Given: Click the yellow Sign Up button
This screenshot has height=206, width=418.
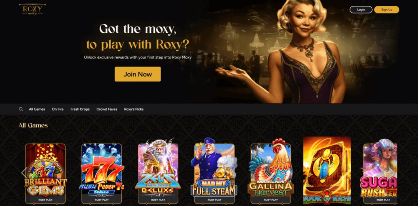Looking at the screenshot, I should click(386, 10).
